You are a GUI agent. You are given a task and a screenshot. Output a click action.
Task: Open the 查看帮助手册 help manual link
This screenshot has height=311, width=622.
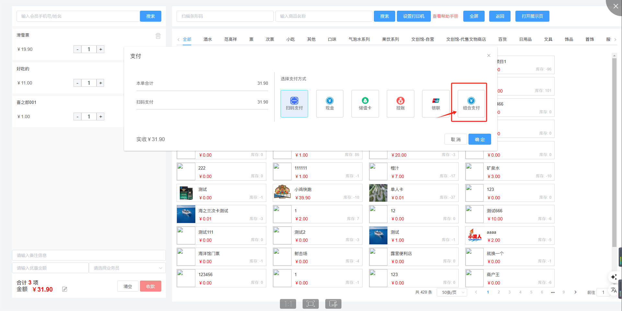pyautogui.click(x=445, y=16)
